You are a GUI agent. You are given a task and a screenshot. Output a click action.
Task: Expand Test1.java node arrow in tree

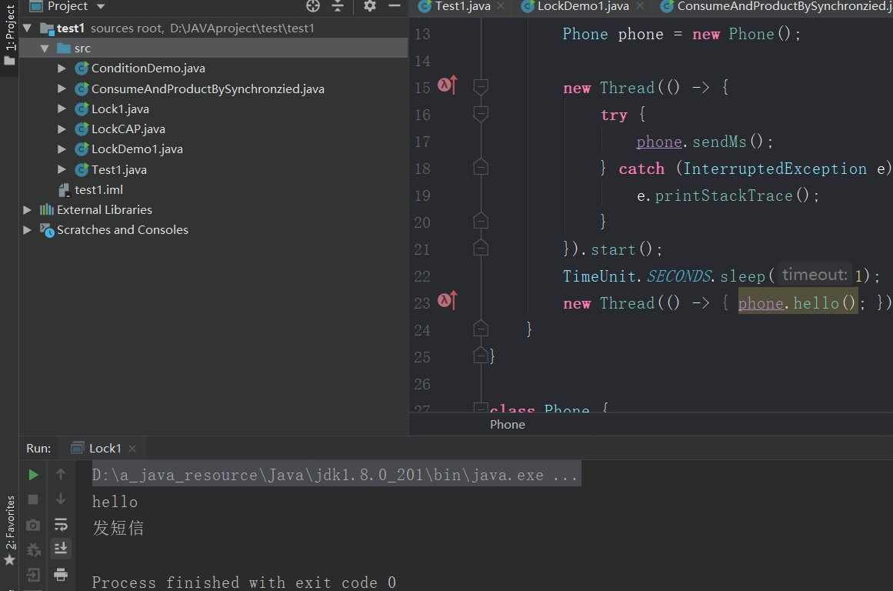(x=62, y=170)
